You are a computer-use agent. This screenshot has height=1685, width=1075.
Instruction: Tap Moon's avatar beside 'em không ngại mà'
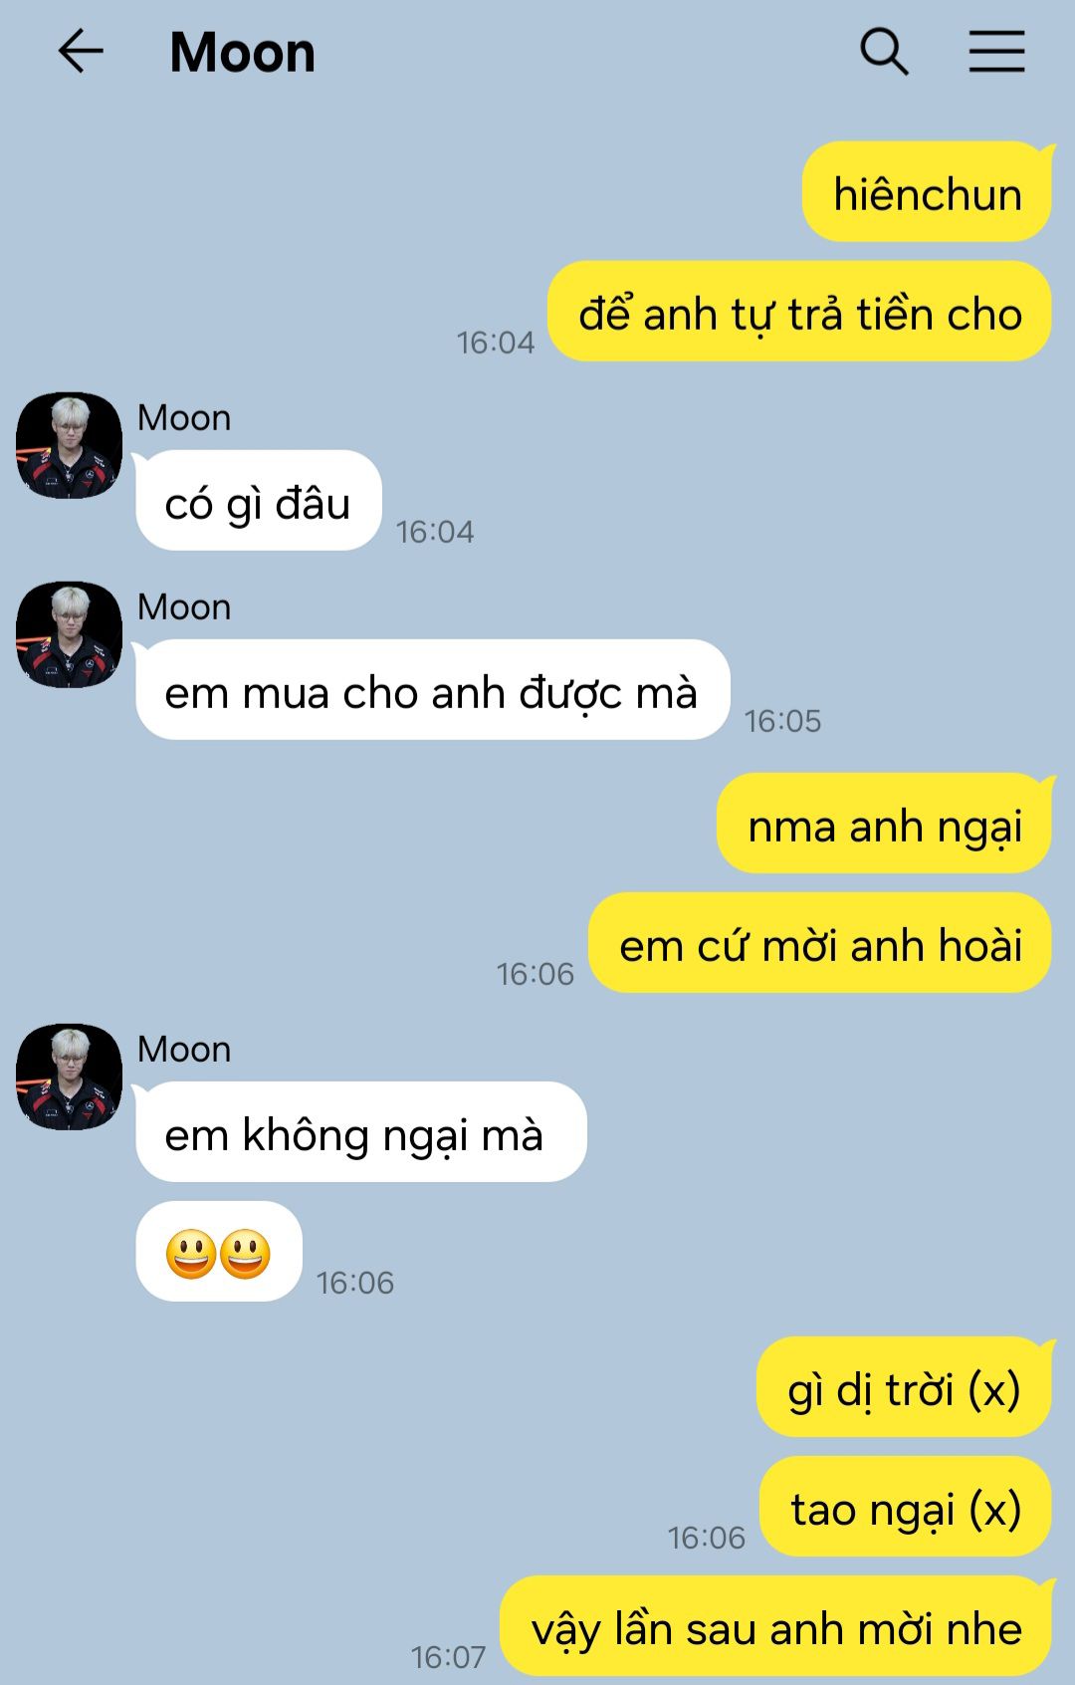point(69,1077)
